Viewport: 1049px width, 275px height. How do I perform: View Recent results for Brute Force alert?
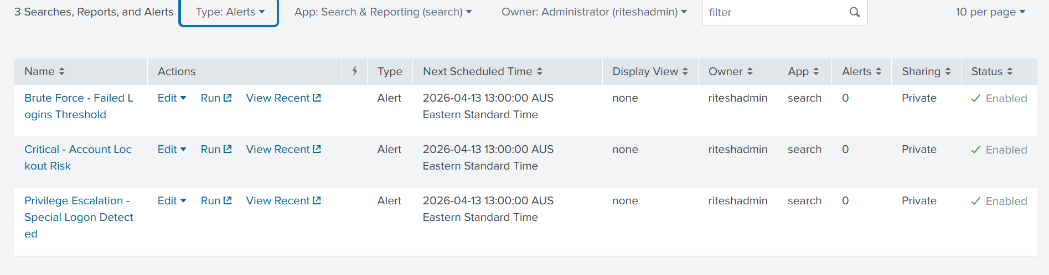point(283,98)
